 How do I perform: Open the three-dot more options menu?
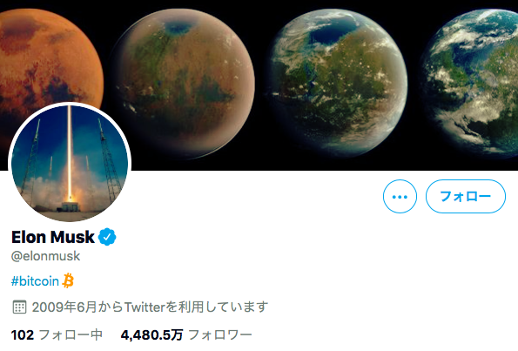click(x=400, y=196)
